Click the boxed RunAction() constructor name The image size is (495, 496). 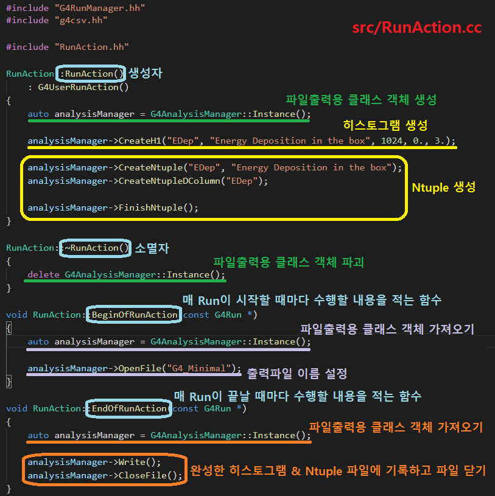tap(91, 74)
